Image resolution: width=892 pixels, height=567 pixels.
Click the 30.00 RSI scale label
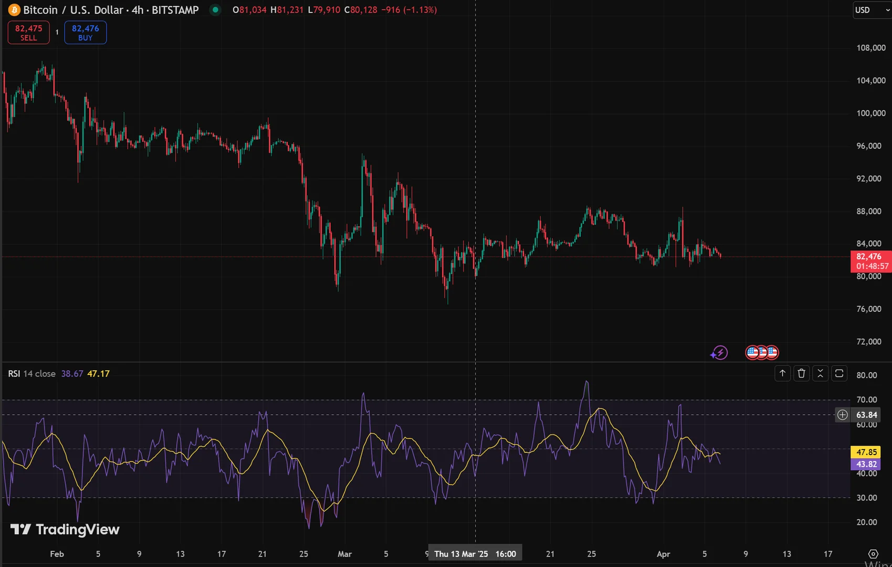point(867,497)
